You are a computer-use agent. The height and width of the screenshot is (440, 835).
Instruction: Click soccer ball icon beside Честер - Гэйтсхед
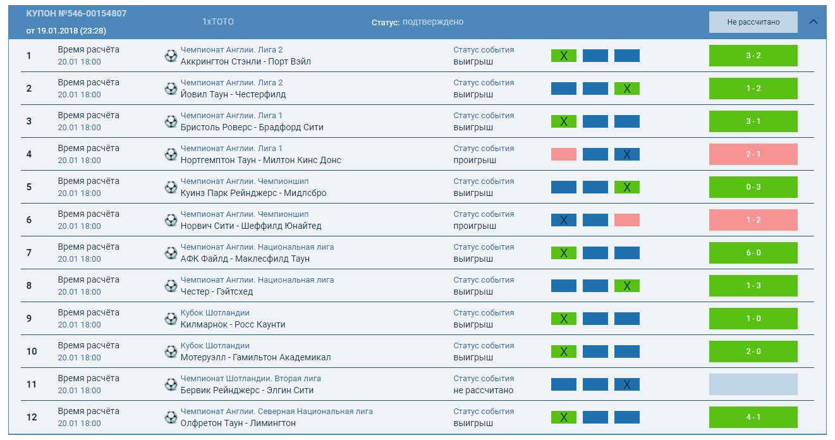click(171, 286)
